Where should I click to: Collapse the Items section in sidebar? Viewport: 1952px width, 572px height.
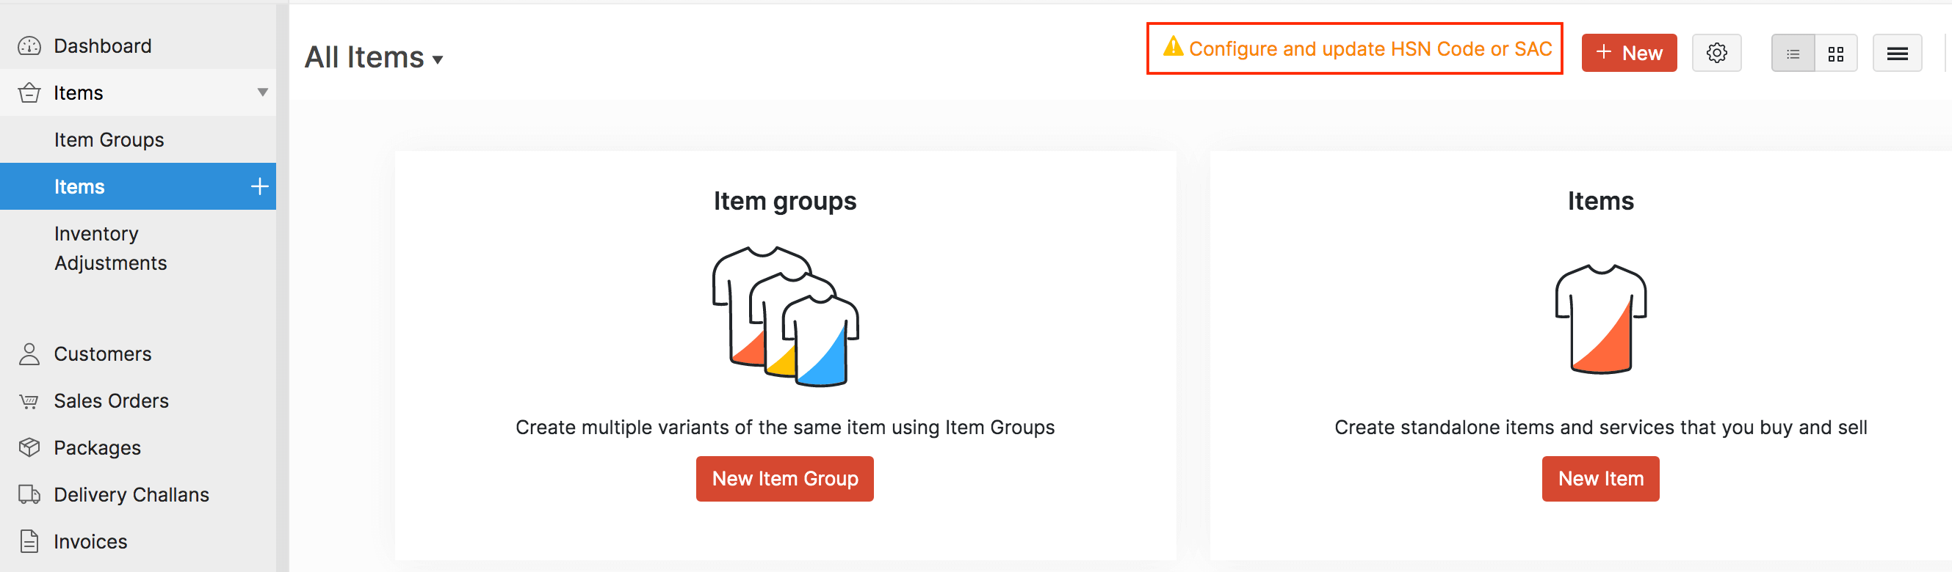click(262, 92)
